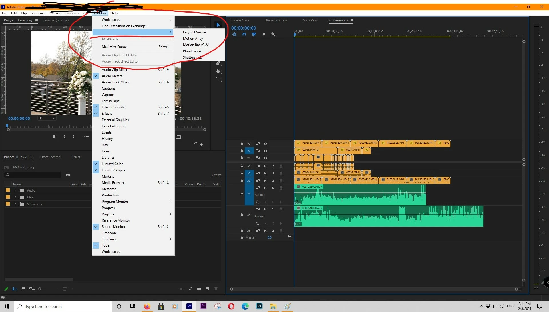The width and height of the screenshot is (549, 312).
Task: Toggle snap in timeline magnet icon
Action: coord(244,34)
